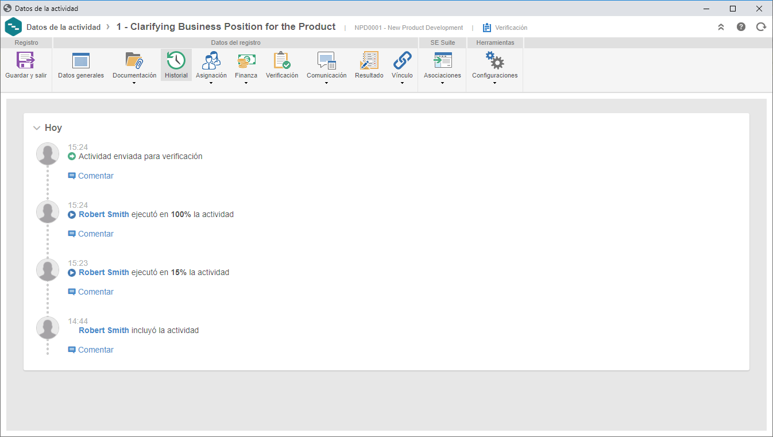This screenshot has width=773, height=437.
Task: Close the Datos de la actividad window
Action: 759,9
